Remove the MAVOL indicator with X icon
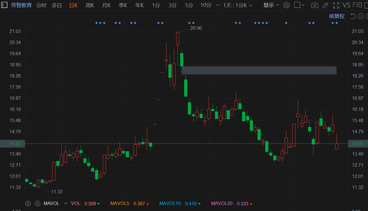Screen dimensions: 368x211 [37, 204]
